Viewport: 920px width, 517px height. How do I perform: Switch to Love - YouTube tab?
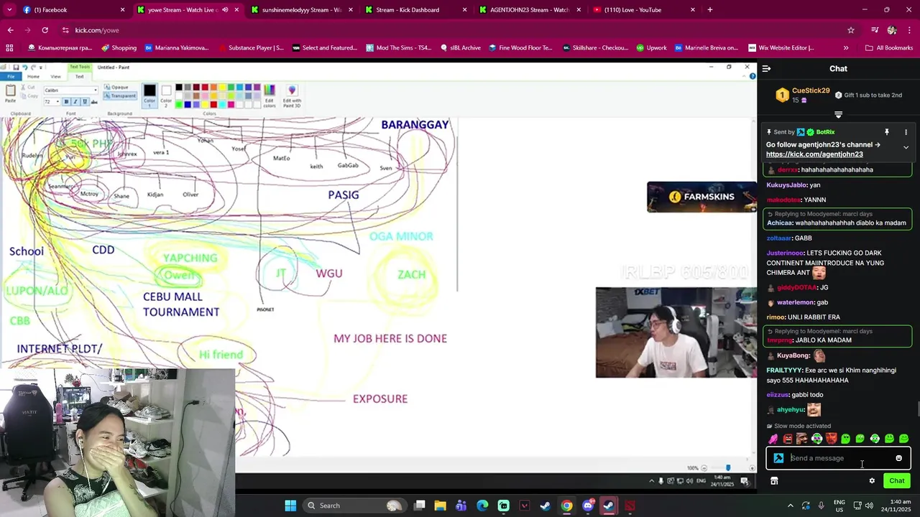[643, 10]
